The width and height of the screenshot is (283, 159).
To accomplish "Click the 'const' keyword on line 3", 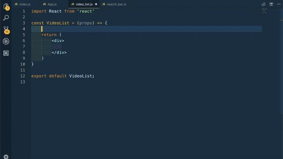I will point(38,23).
